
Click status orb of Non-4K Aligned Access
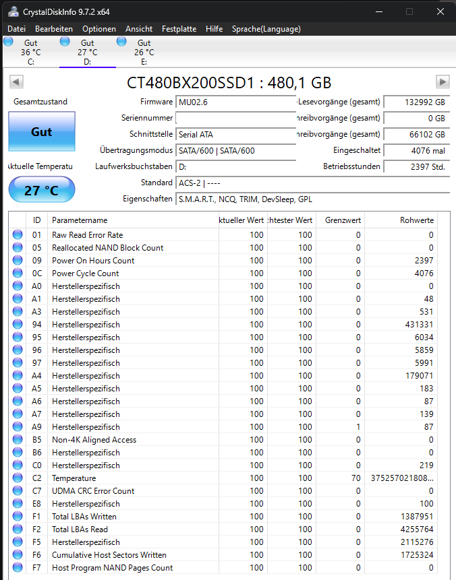tap(18, 439)
